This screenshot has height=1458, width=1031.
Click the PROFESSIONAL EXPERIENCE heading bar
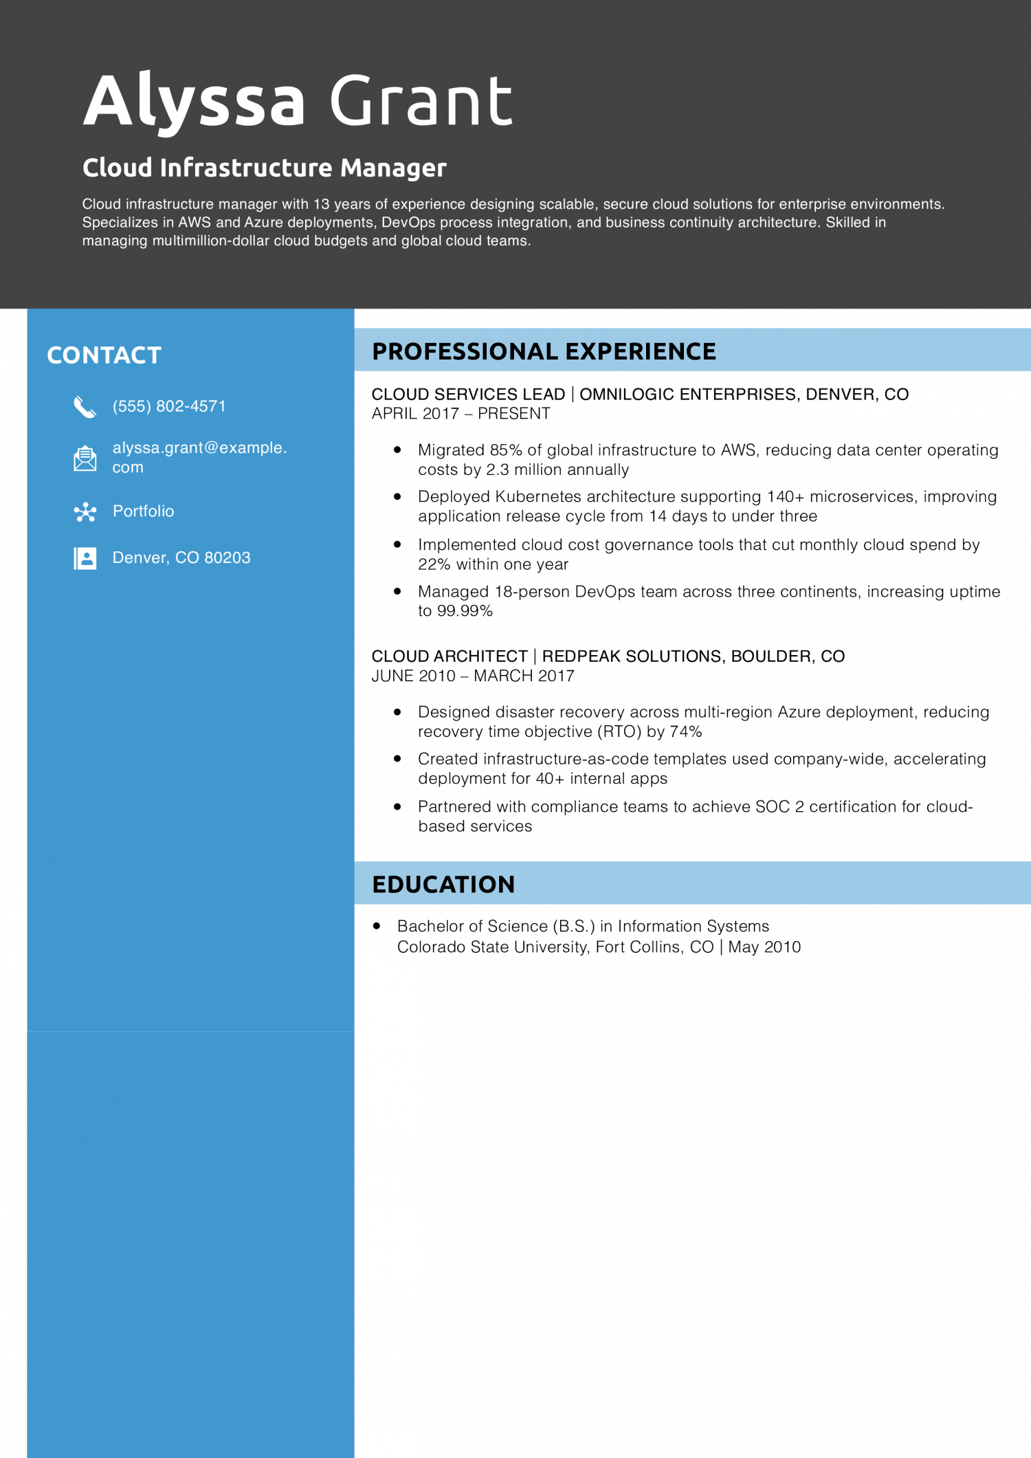[x=692, y=351]
